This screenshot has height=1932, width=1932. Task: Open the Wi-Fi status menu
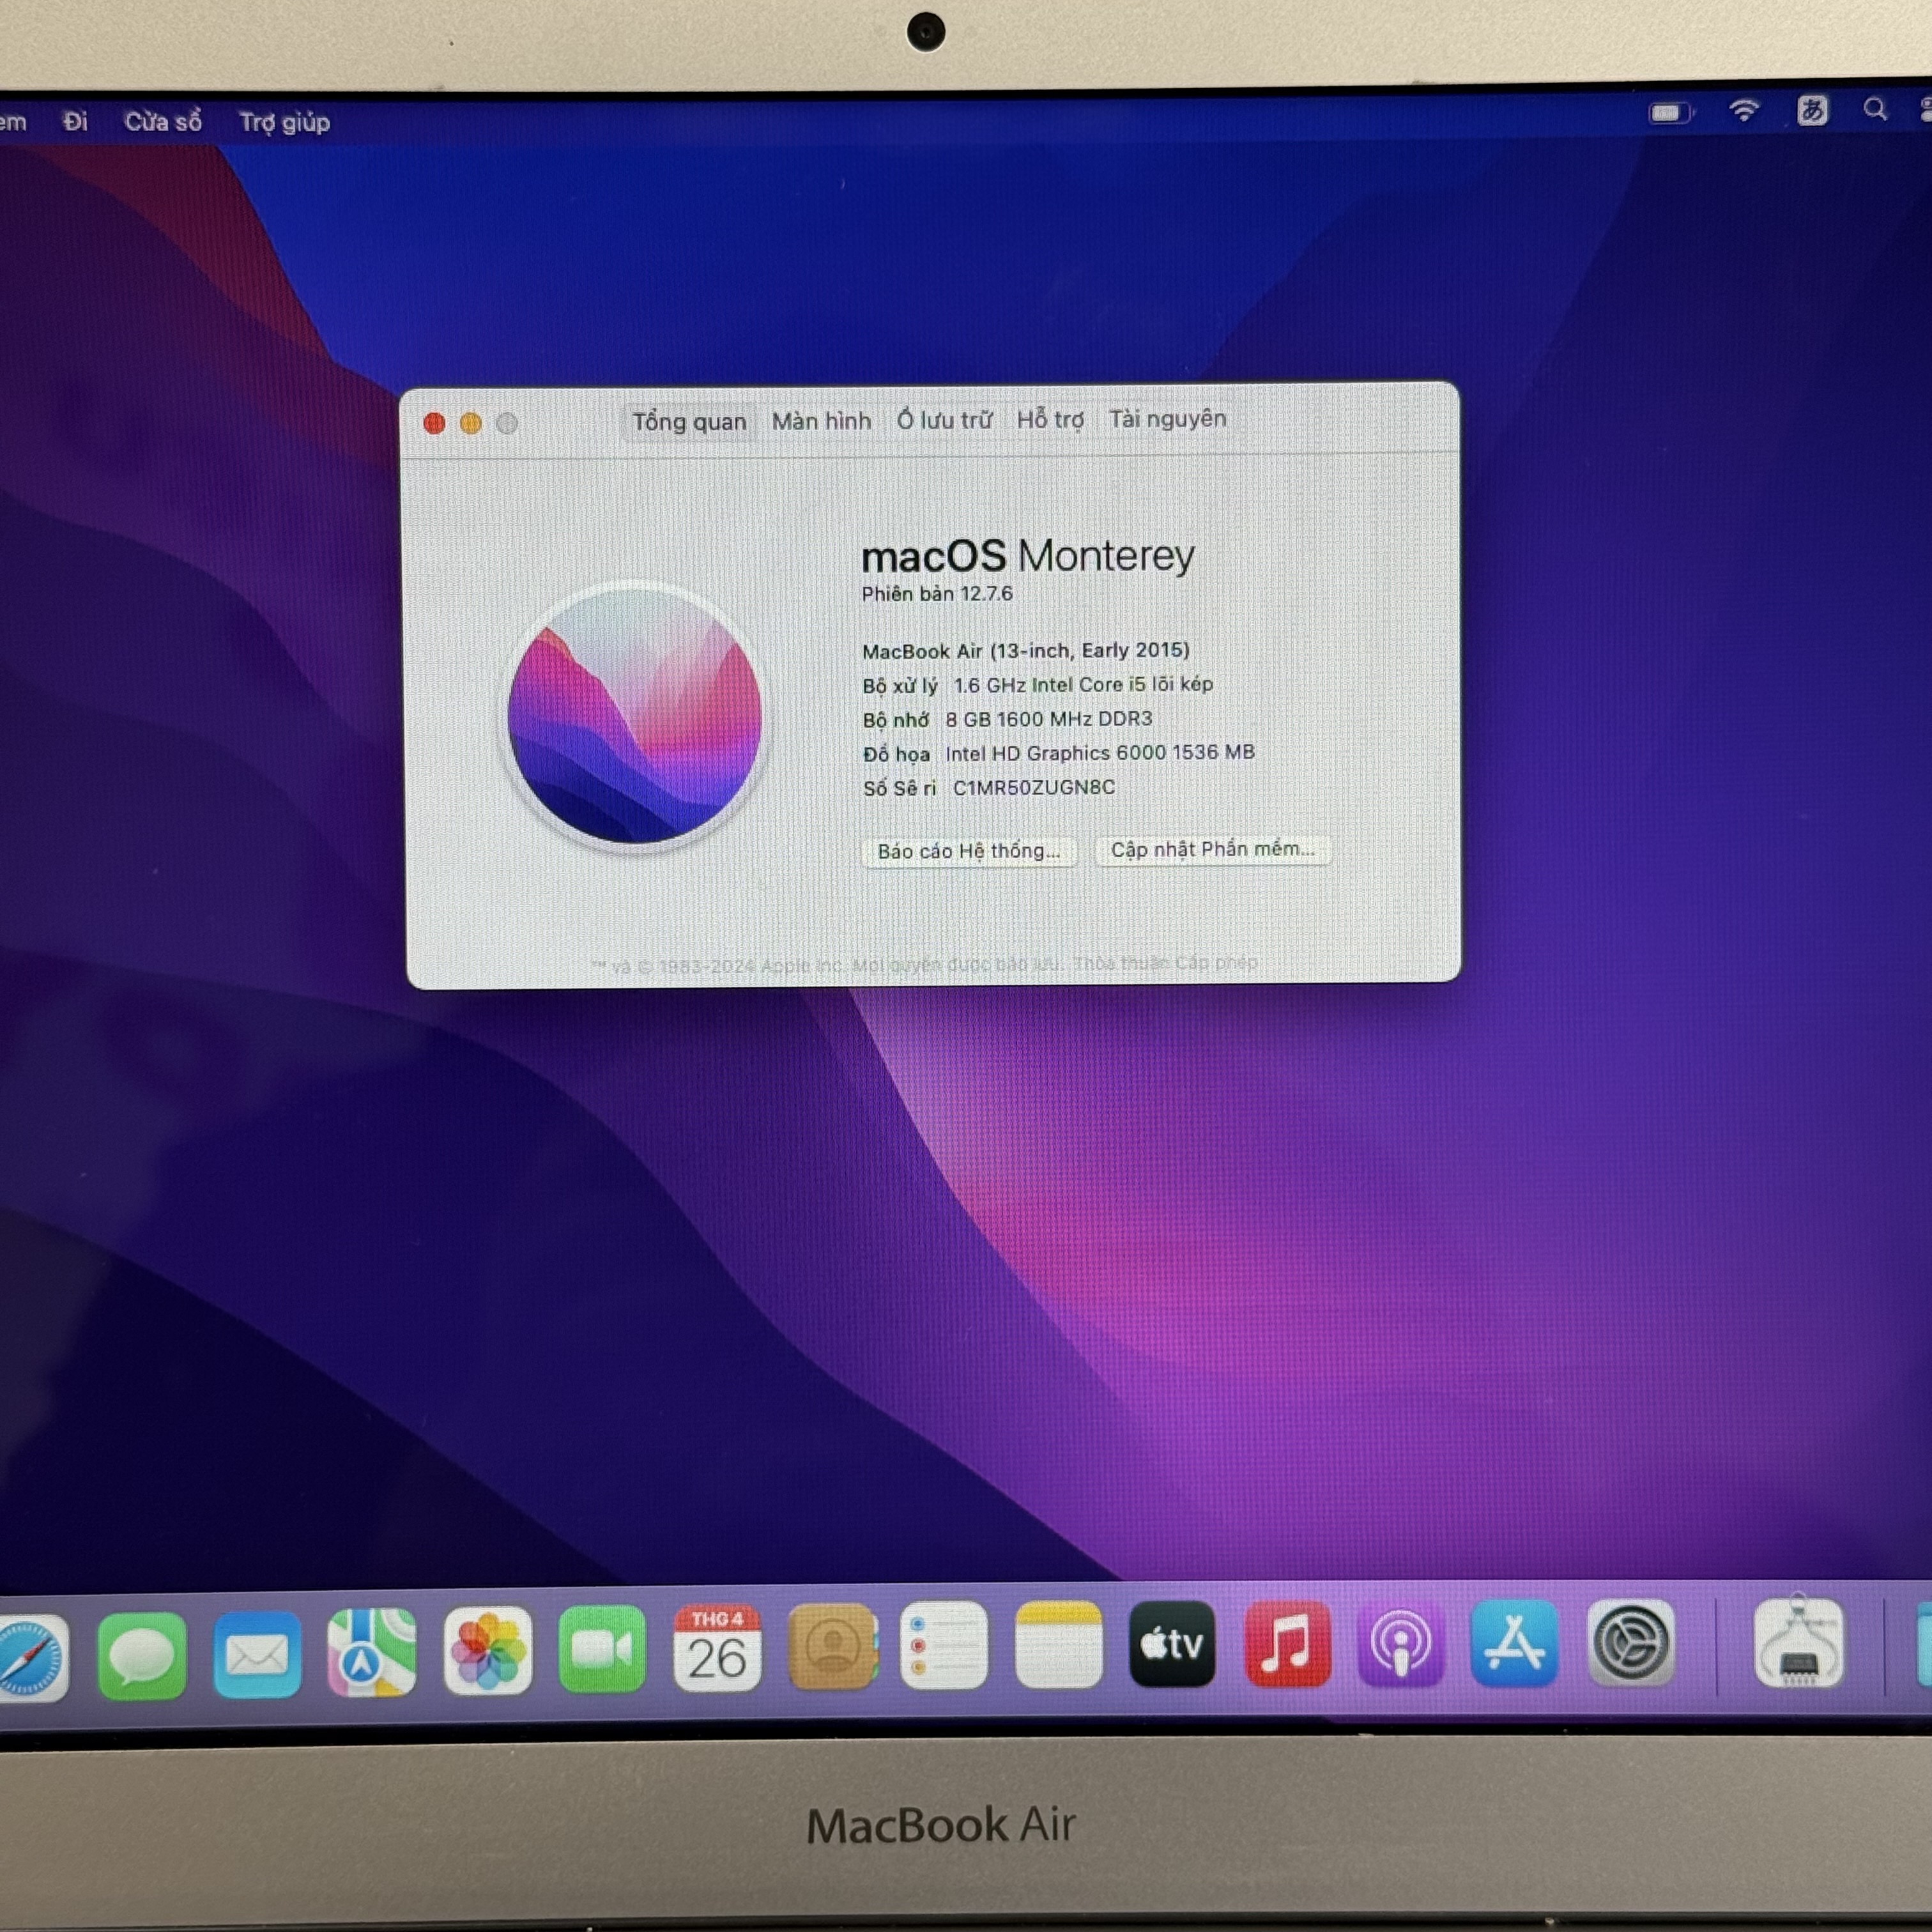1744,111
